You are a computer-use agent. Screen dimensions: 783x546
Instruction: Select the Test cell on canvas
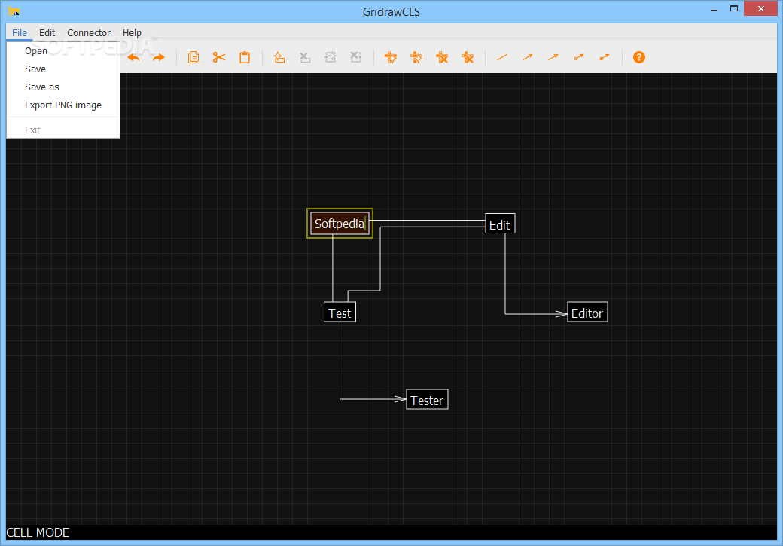[x=340, y=313]
